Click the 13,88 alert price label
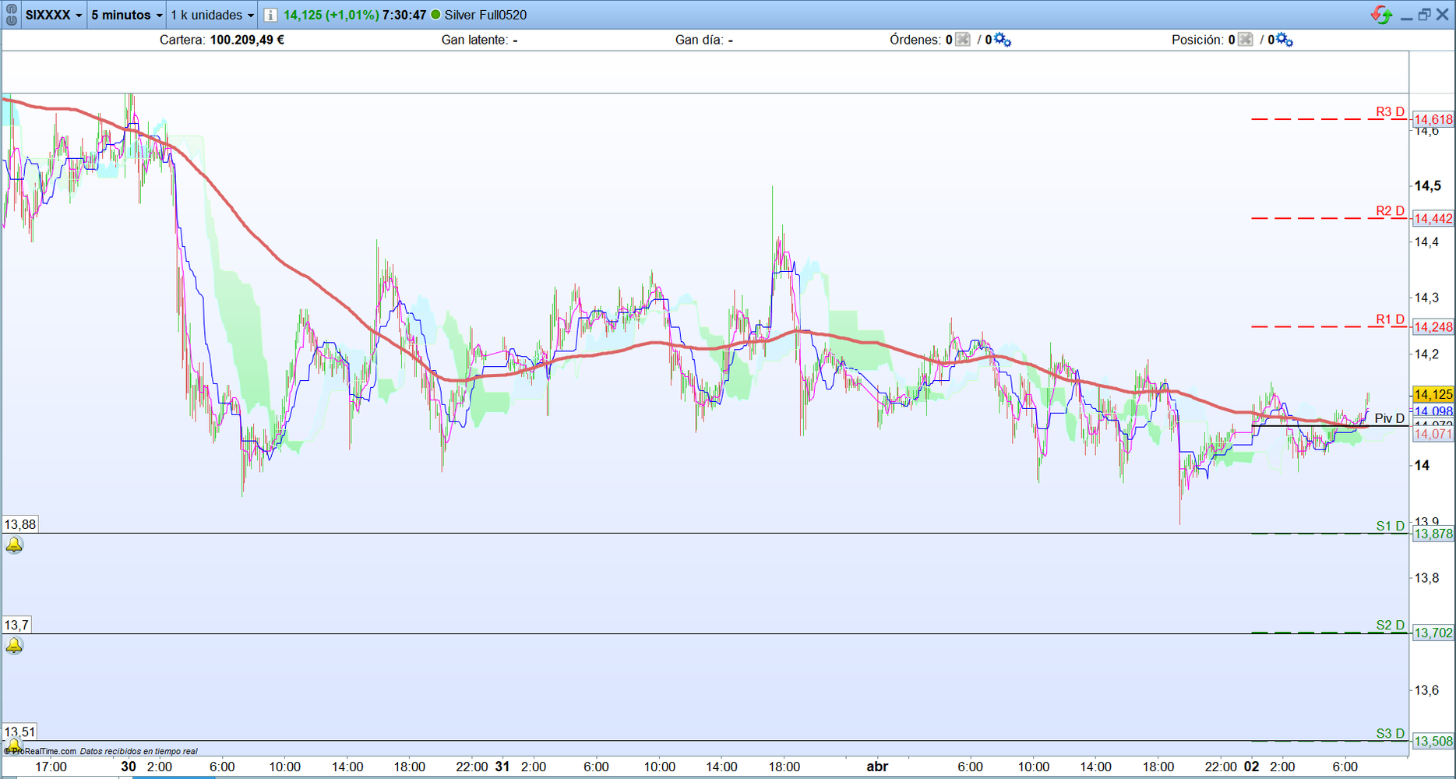The width and height of the screenshot is (1456, 779). tap(20, 524)
